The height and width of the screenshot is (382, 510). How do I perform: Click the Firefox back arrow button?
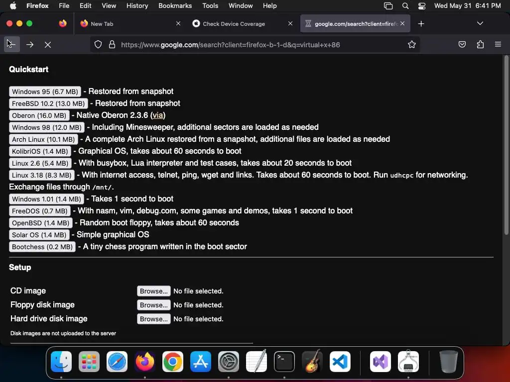coord(12,44)
